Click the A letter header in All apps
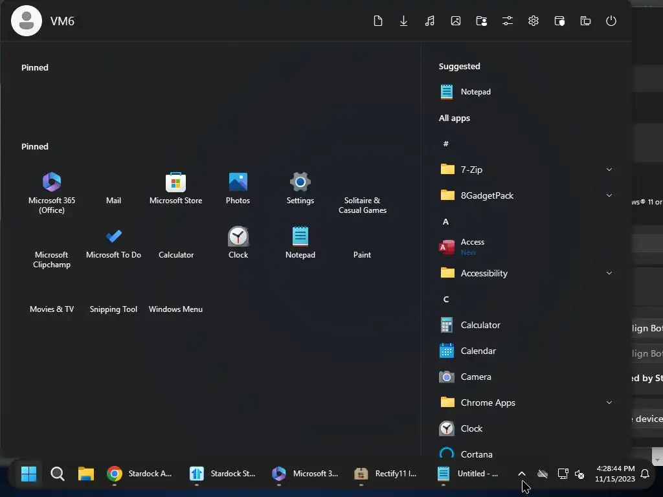This screenshot has height=497, width=663. 445,221
